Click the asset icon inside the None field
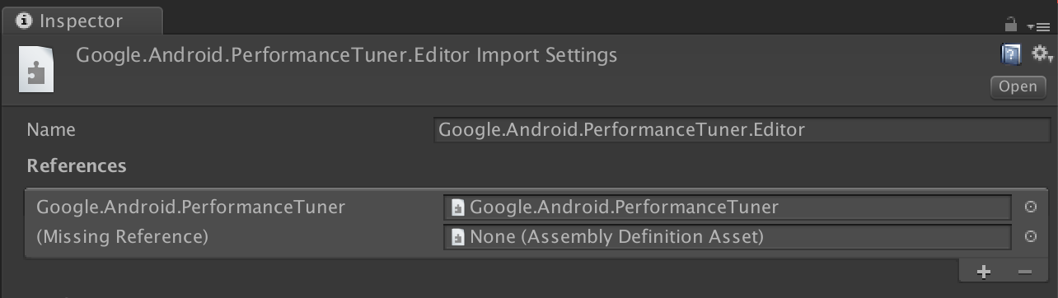This screenshot has height=298, width=1058. [x=458, y=238]
